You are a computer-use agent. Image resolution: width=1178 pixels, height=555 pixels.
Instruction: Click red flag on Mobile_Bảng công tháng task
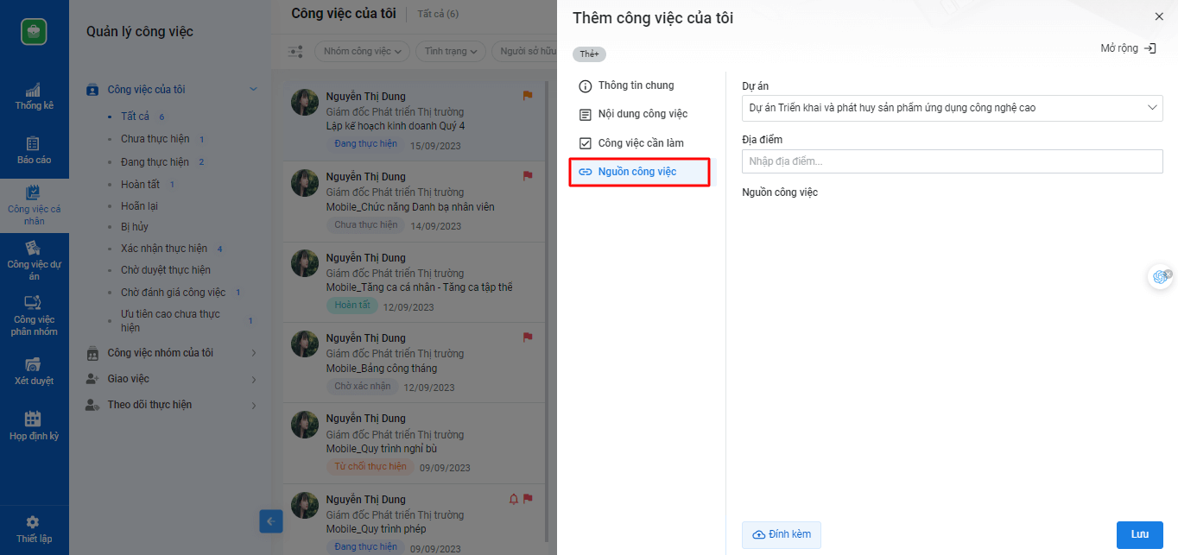click(x=528, y=337)
